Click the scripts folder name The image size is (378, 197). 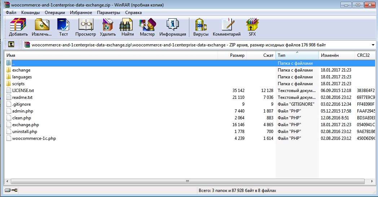tap(18, 83)
